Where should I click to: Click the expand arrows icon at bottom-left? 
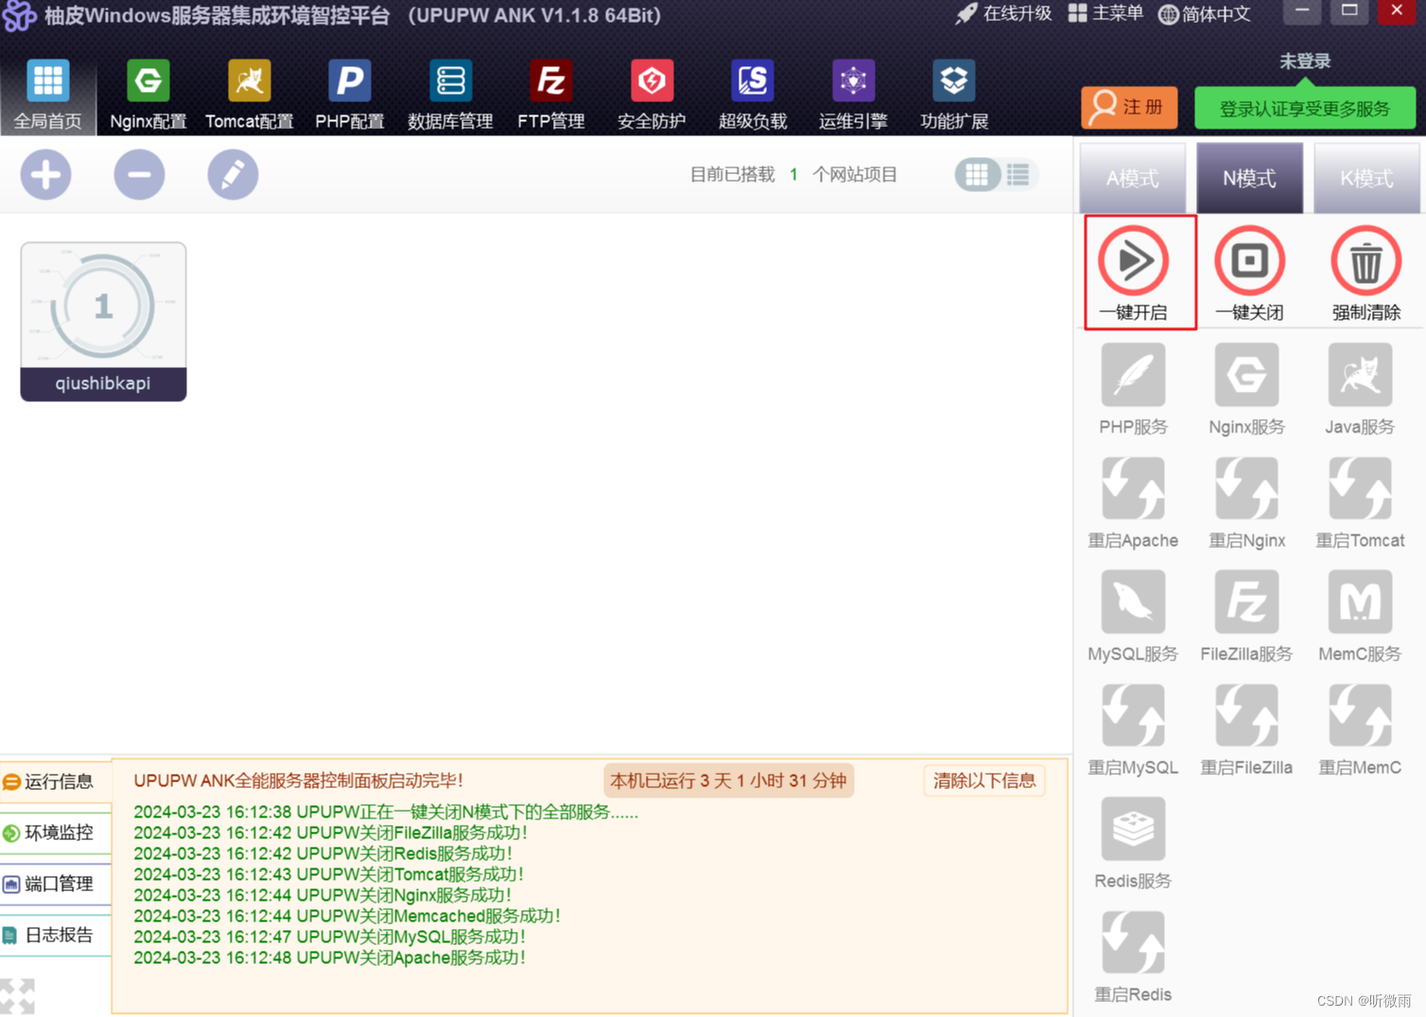click(17, 996)
